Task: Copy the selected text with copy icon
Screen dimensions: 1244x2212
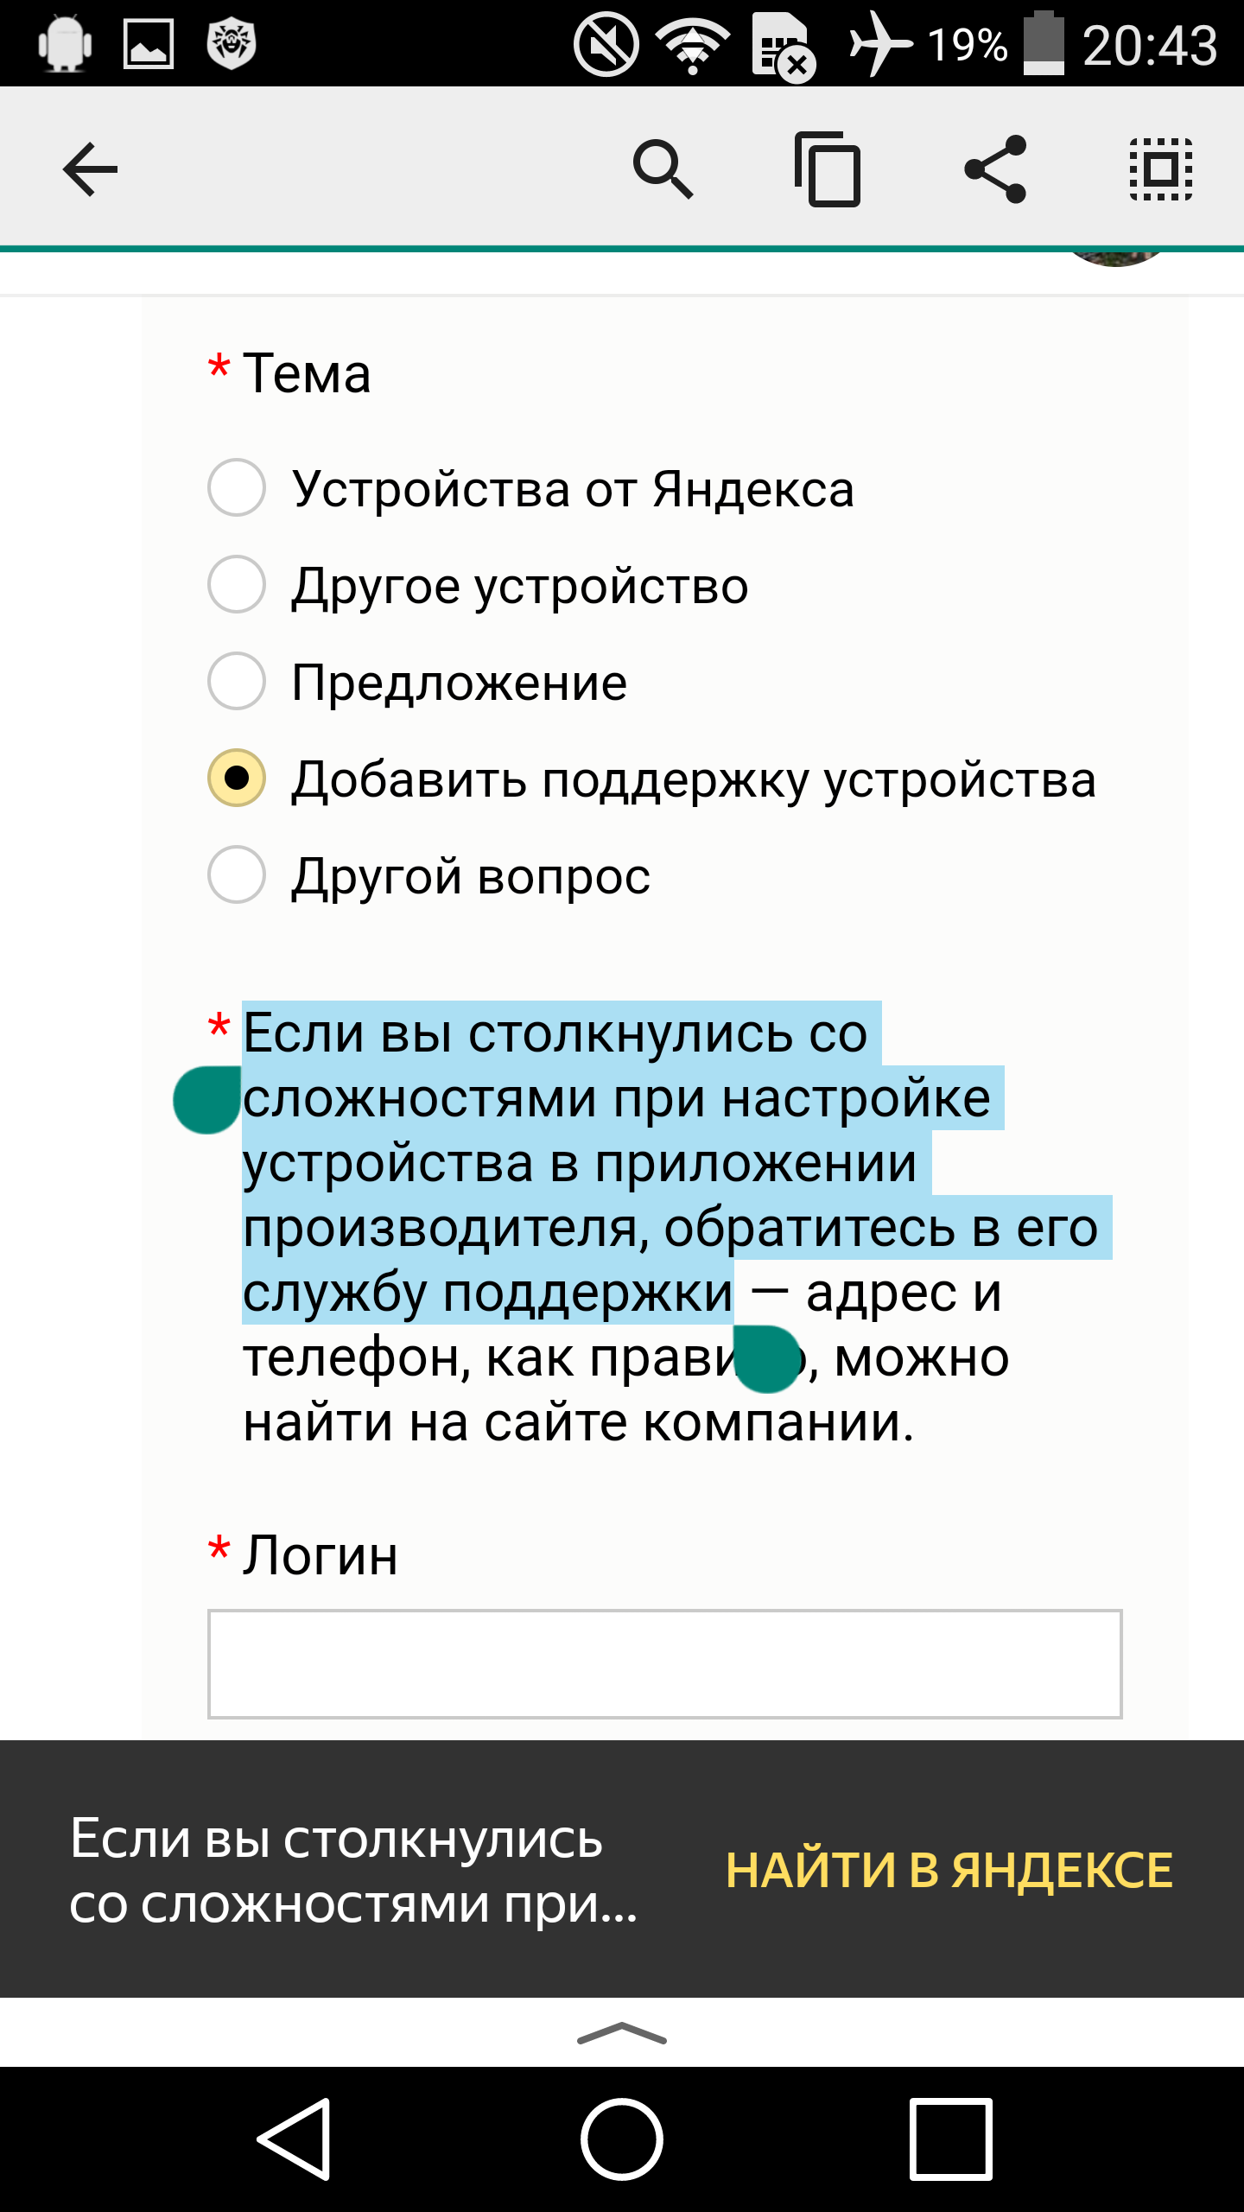Action: coord(828,169)
